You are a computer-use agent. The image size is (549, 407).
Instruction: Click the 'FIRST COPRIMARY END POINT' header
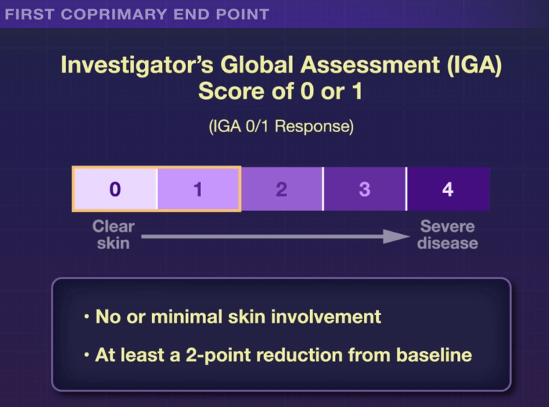(x=137, y=14)
